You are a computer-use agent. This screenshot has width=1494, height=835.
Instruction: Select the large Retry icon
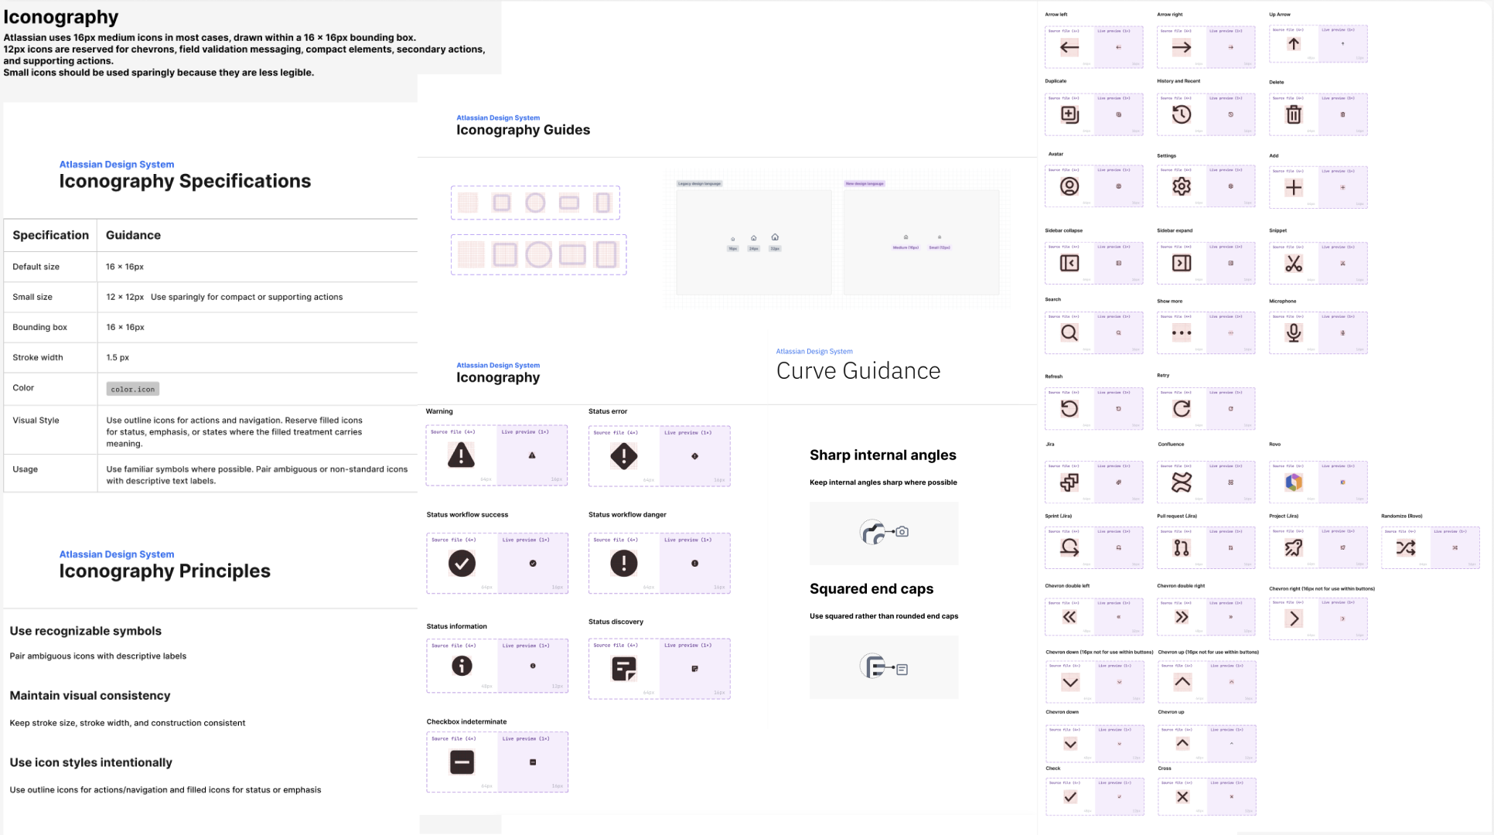tap(1182, 409)
